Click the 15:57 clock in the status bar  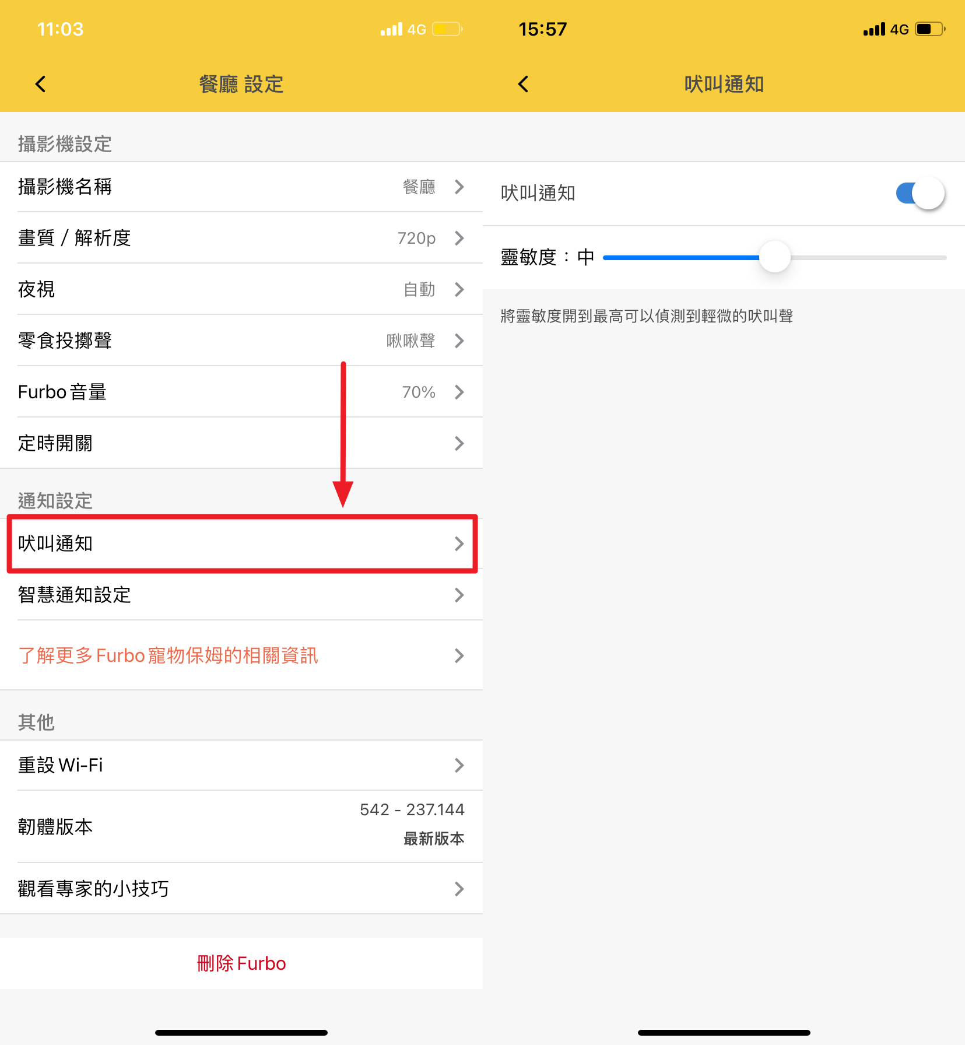point(543,29)
